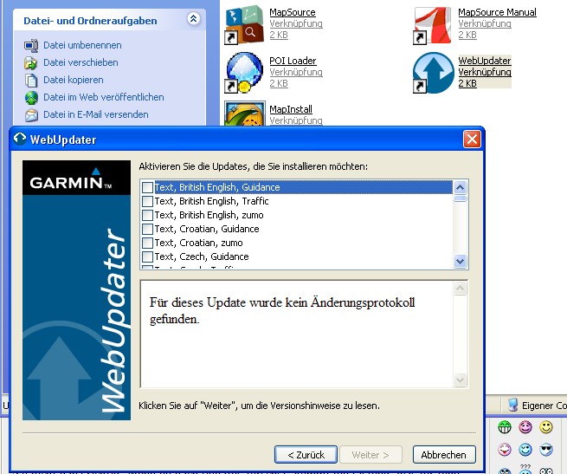This screenshot has height=474, width=567.
Task: Select the POI Loader shortcut icon
Action: [244, 73]
